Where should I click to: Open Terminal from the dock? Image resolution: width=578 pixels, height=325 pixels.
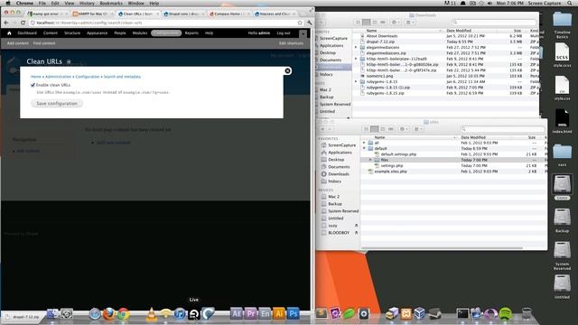(x=462, y=313)
